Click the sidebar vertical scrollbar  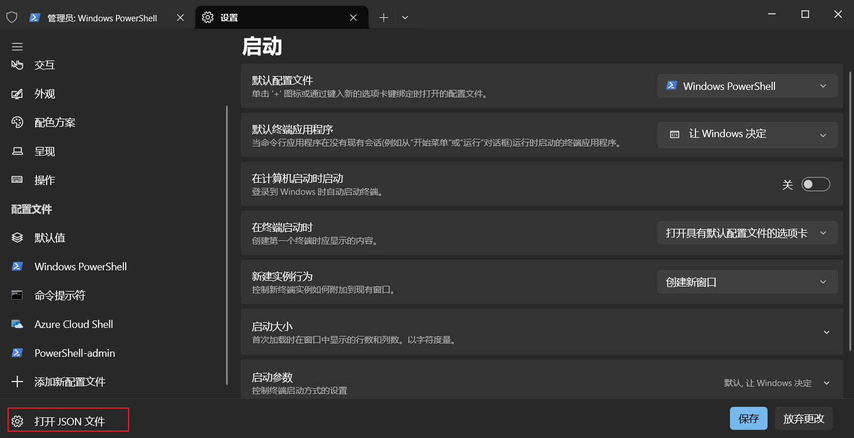tap(227, 245)
